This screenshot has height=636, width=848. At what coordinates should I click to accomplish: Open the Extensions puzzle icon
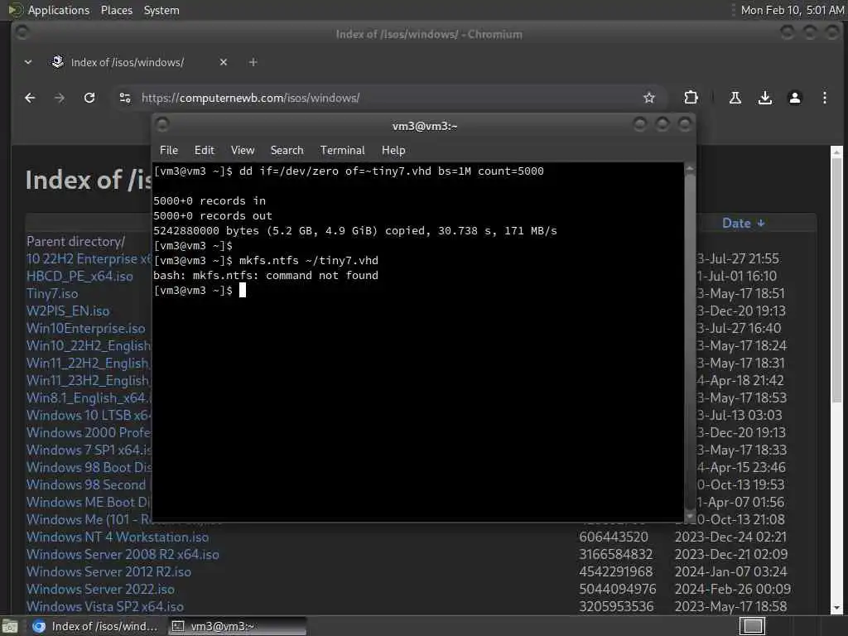[691, 98]
